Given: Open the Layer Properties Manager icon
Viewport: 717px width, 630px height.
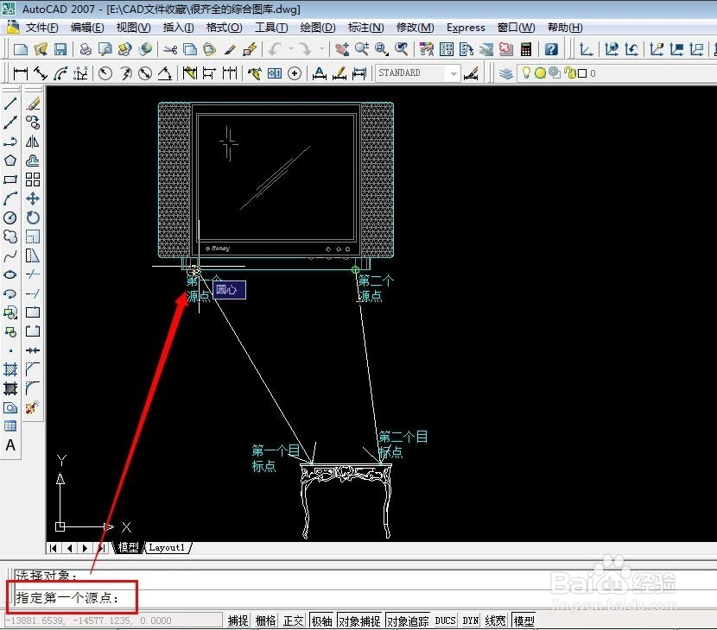Looking at the screenshot, I should click(x=505, y=73).
